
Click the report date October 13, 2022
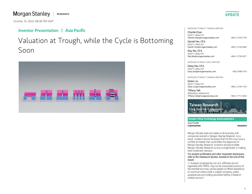tap(33, 21)
